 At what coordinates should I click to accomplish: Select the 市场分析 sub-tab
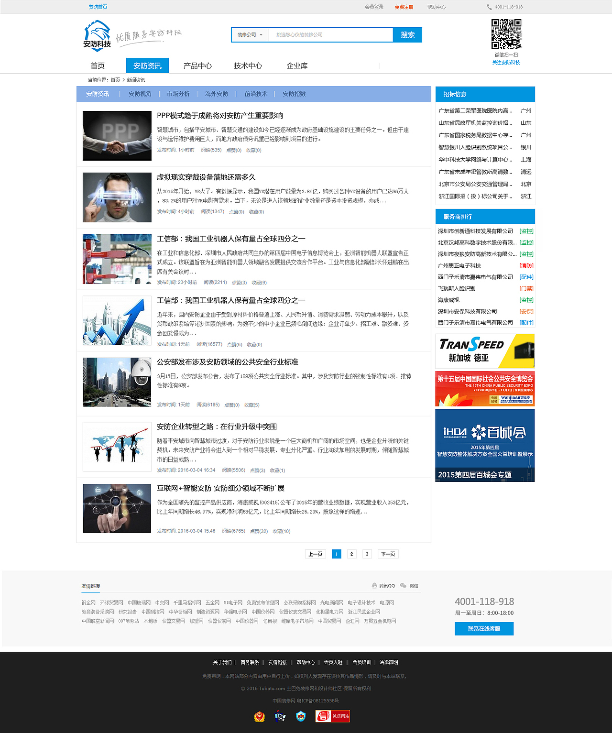click(178, 94)
